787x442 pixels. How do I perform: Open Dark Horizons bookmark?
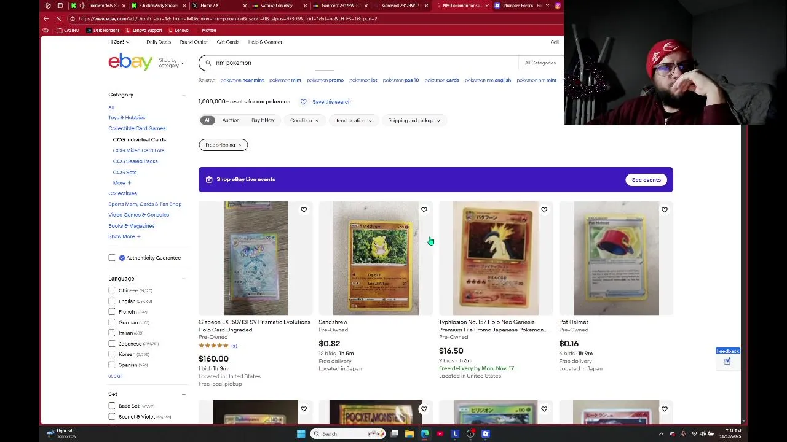(104, 30)
